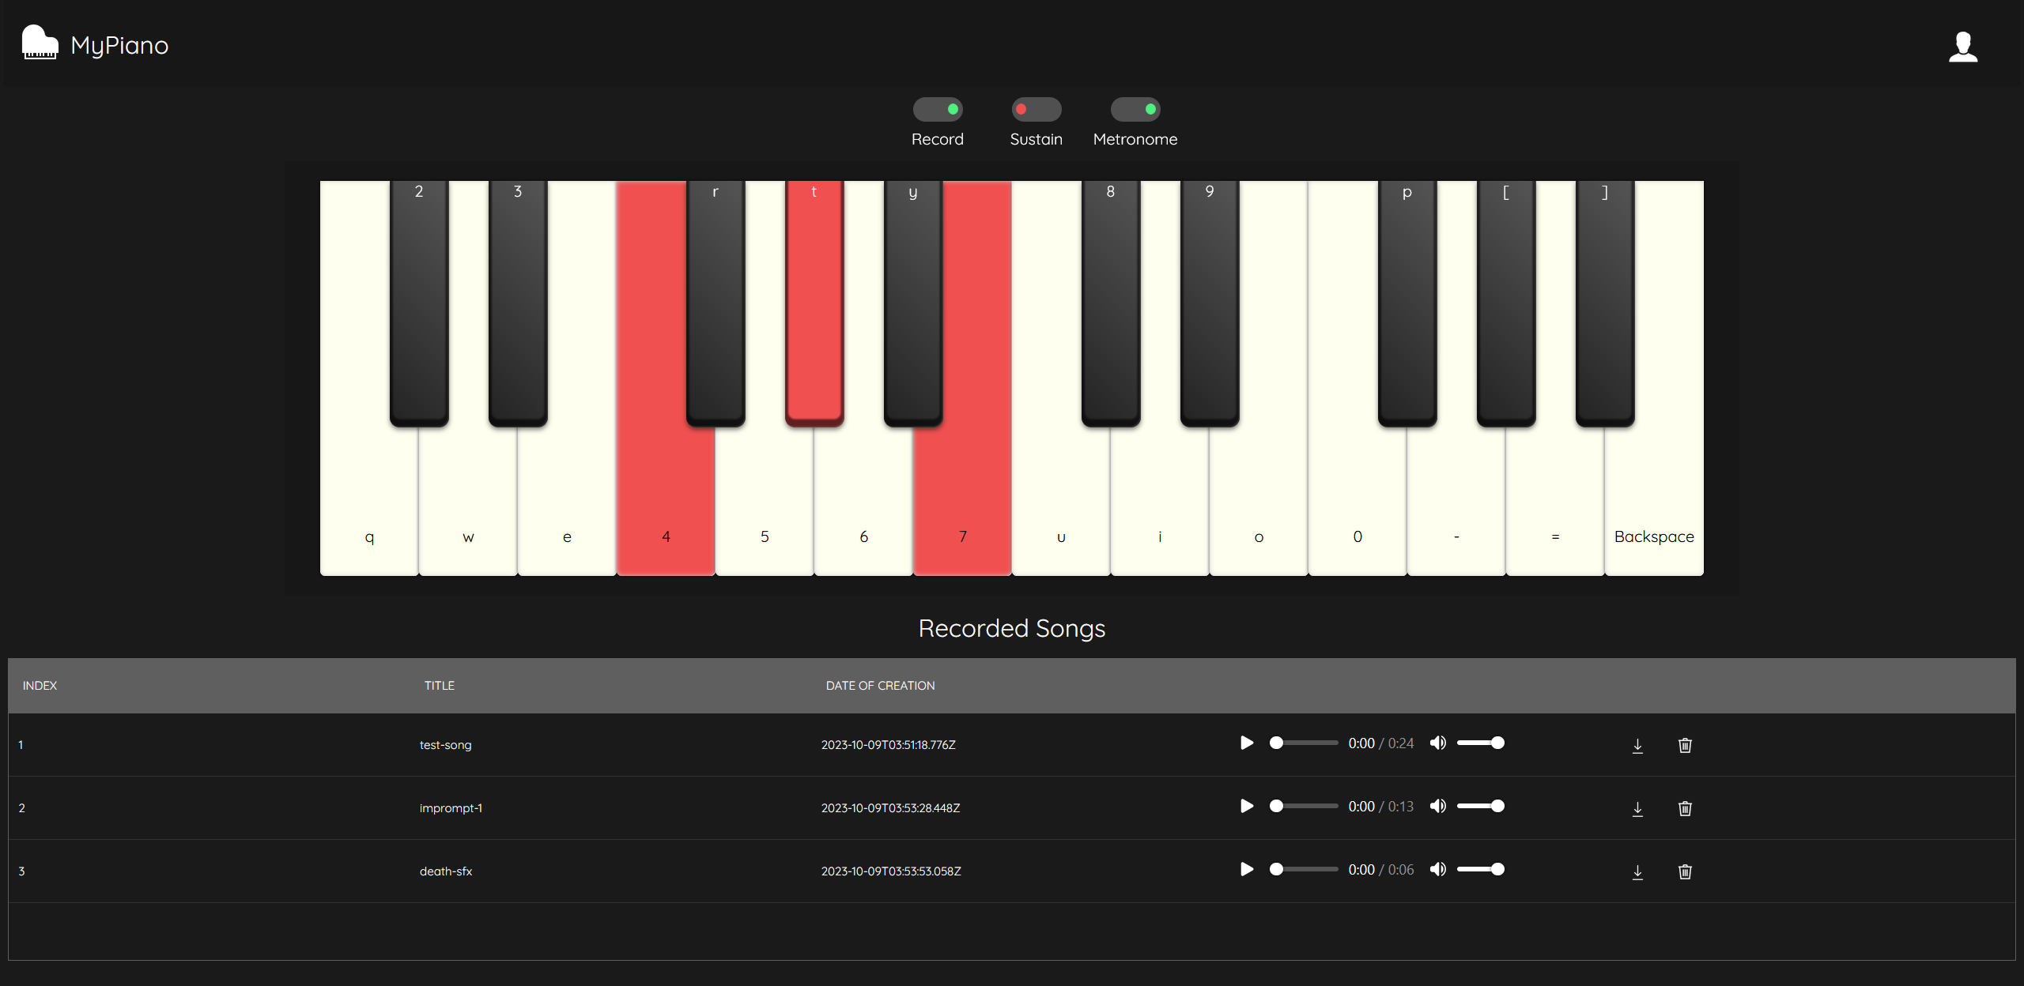Mute the test-song audio
The width and height of the screenshot is (2024, 986).
(x=1438, y=743)
